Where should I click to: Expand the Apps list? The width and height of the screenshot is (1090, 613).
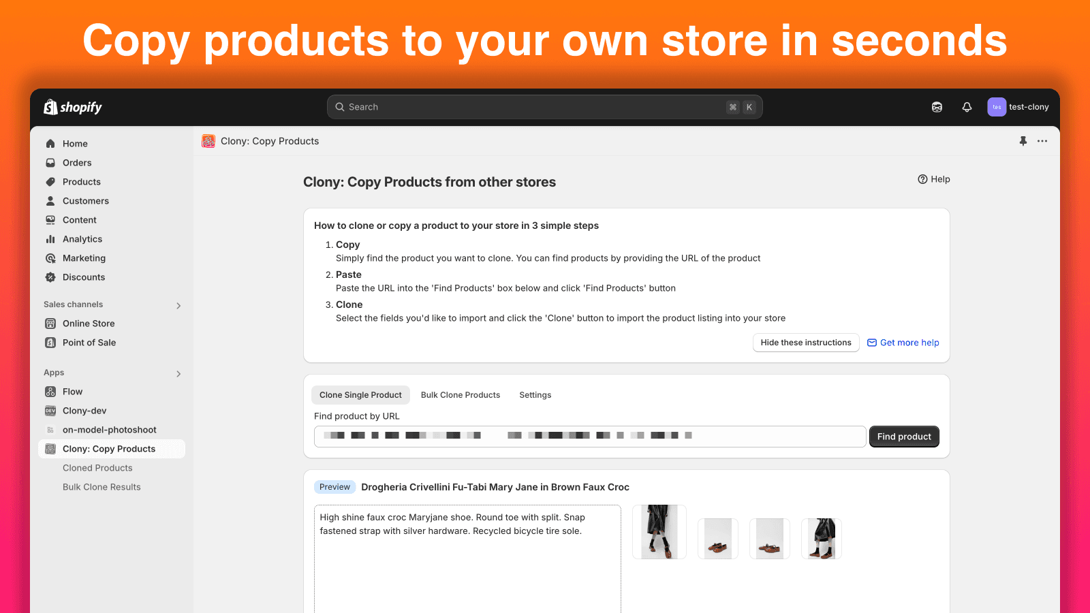178,373
